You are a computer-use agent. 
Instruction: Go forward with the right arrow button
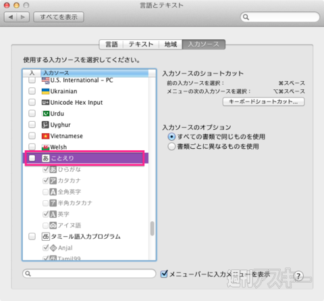click(x=23, y=17)
